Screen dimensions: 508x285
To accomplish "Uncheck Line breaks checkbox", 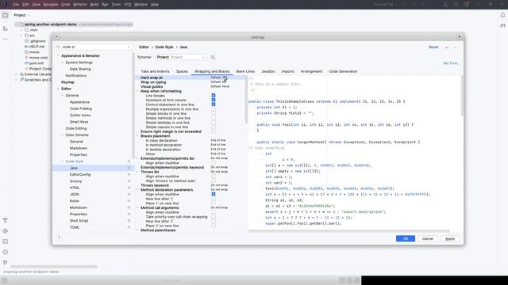I will pyautogui.click(x=214, y=96).
